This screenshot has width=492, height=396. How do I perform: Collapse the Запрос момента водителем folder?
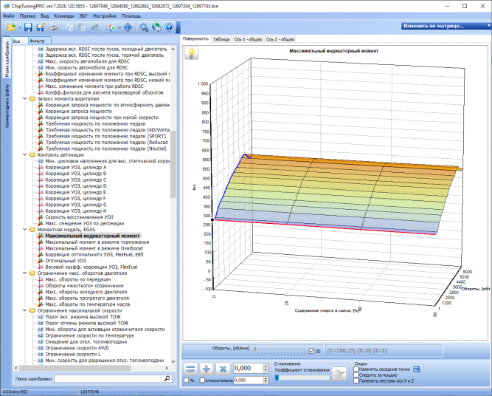25,99
